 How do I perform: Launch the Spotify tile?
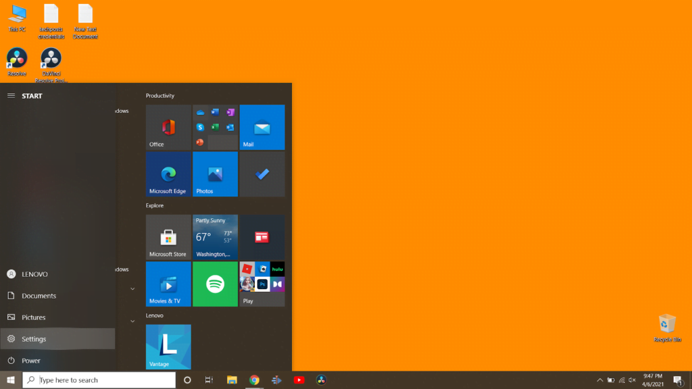pyautogui.click(x=215, y=284)
